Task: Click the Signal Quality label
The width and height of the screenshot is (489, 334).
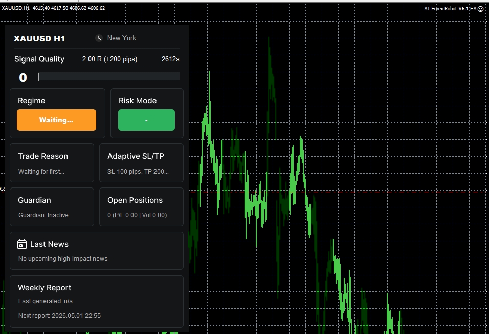Action: [x=39, y=59]
